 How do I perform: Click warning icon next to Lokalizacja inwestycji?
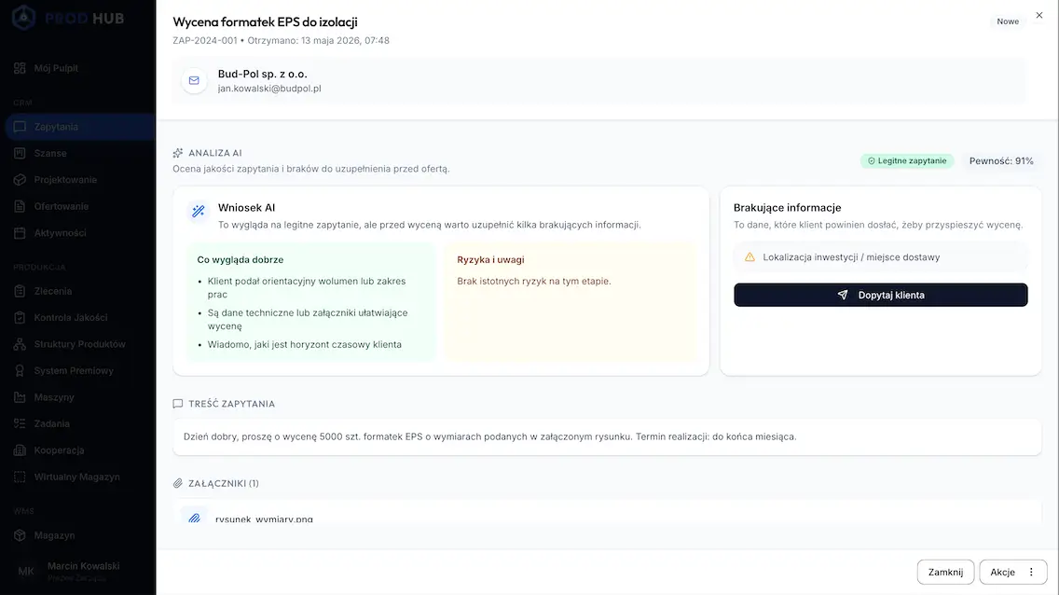[x=750, y=257]
